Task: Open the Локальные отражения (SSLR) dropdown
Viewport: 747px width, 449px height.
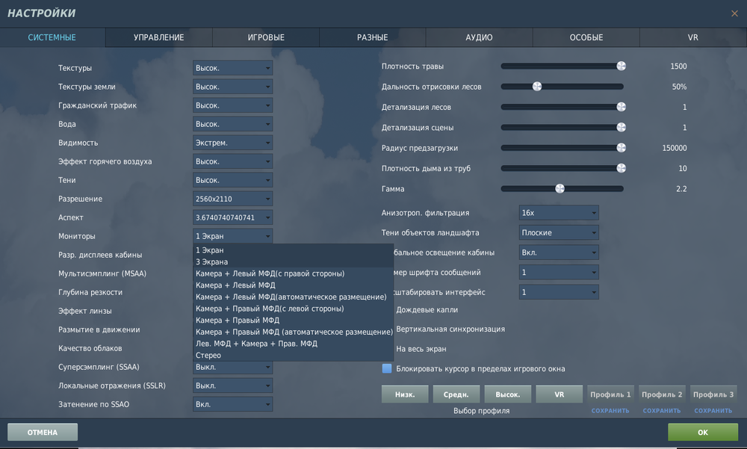Action: (232, 385)
